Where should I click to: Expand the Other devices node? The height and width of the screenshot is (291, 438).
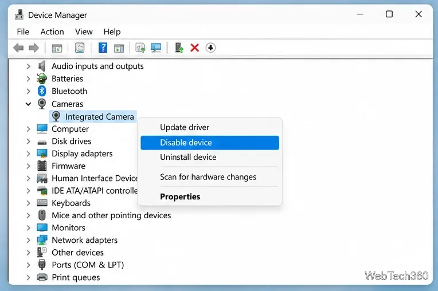pos(28,253)
